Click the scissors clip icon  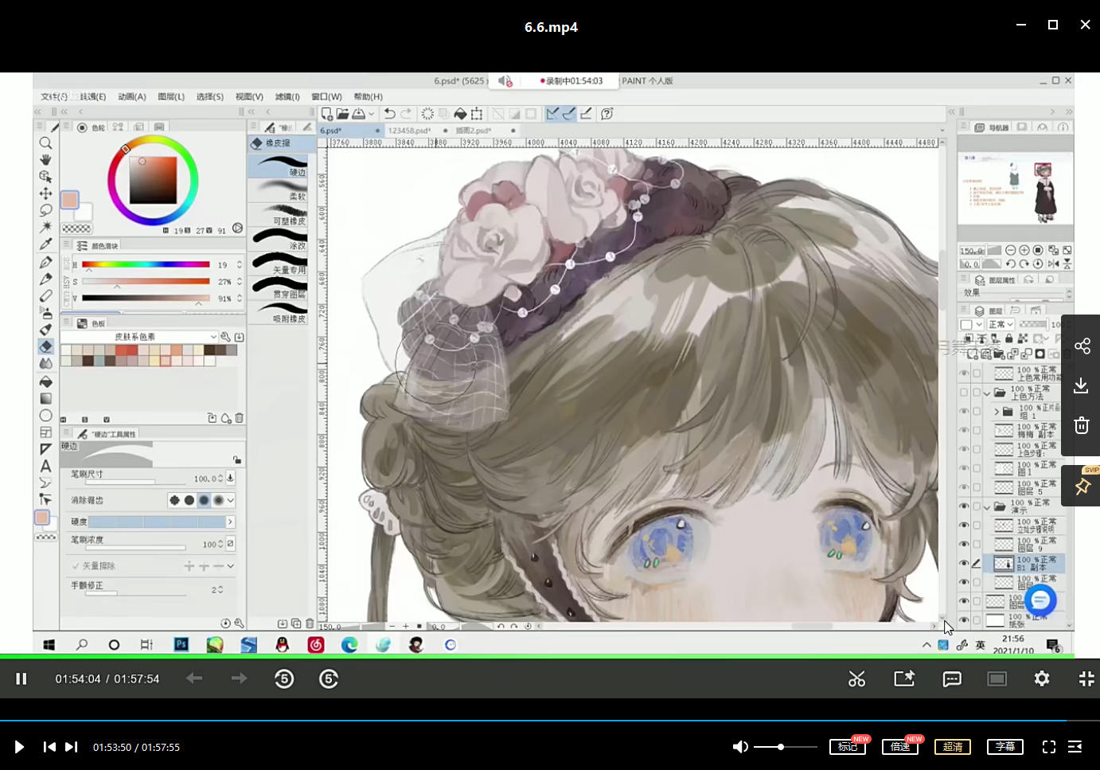click(x=856, y=678)
